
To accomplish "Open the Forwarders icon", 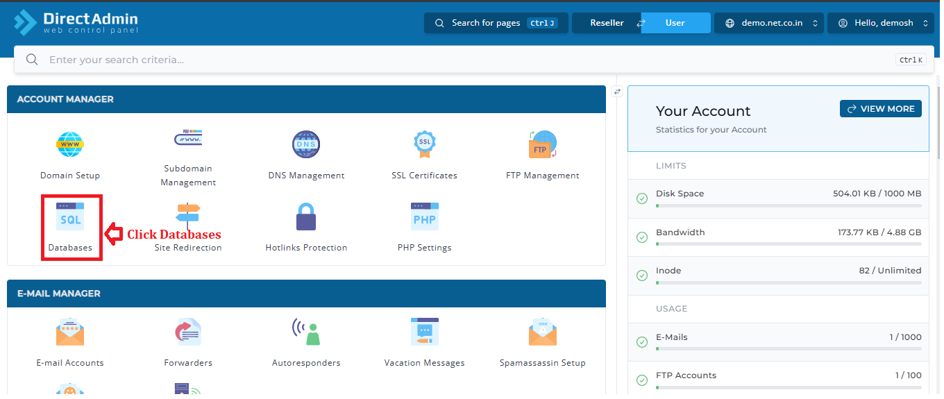I will tap(188, 332).
